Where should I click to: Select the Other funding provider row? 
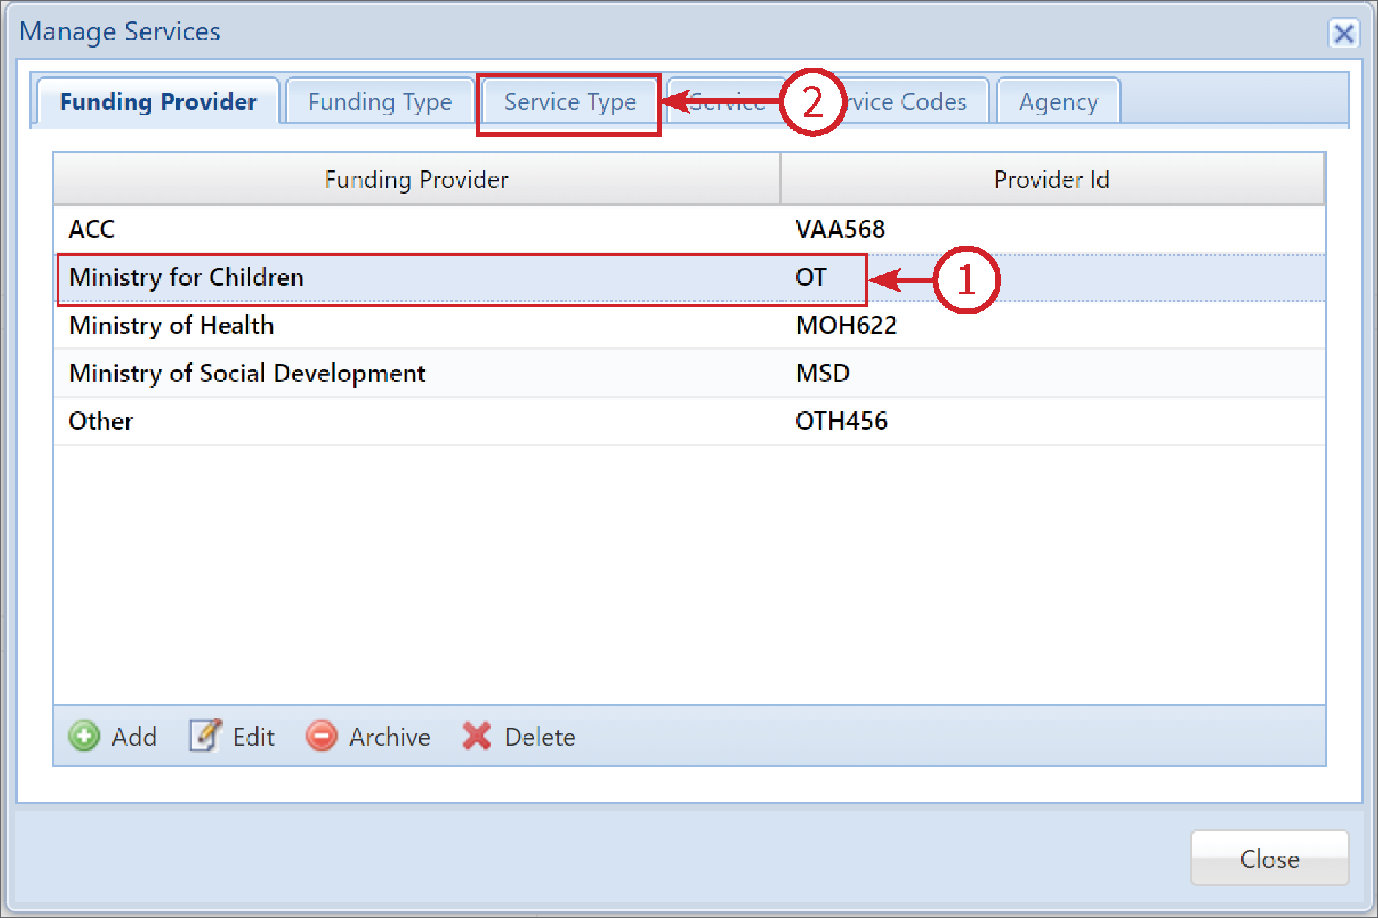690,421
